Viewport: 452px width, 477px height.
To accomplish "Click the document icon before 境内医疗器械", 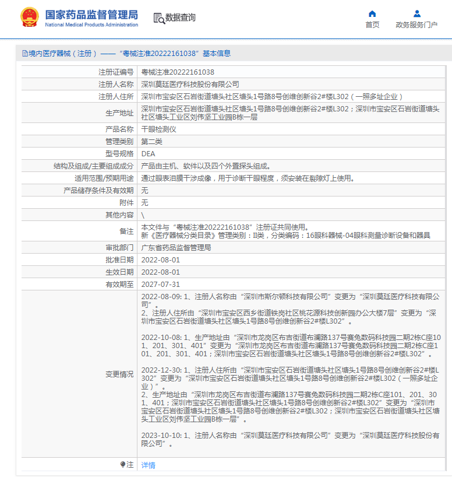I will pyautogui.click(x=25, y=54).
